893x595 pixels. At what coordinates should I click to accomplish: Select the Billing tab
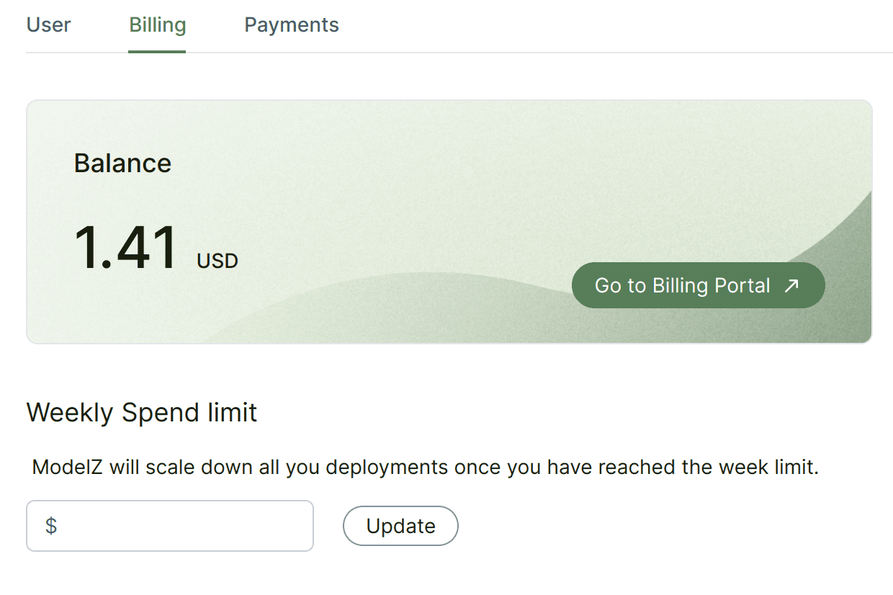tap(158, 25)
